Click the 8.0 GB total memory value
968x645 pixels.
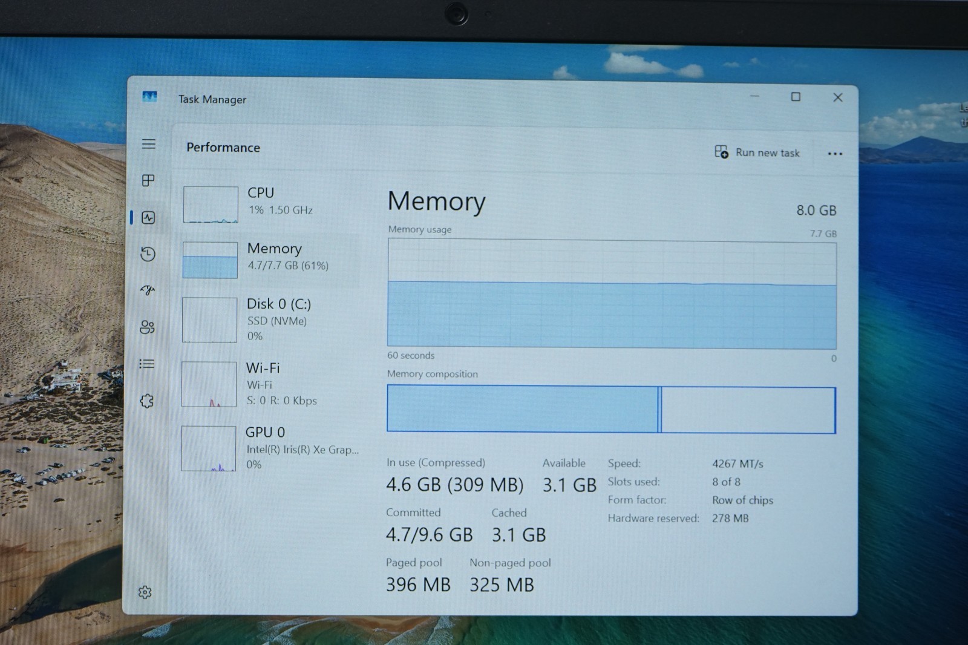click(x=816, y=211)
